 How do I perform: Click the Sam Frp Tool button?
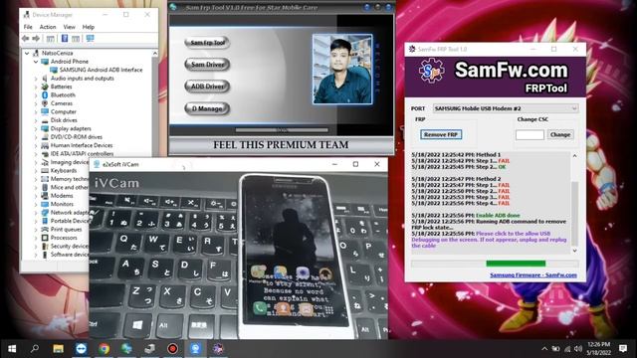coord(207,43)
